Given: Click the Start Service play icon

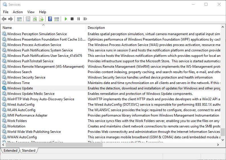Looking at the screenshot, I should (x=66, y=19).
